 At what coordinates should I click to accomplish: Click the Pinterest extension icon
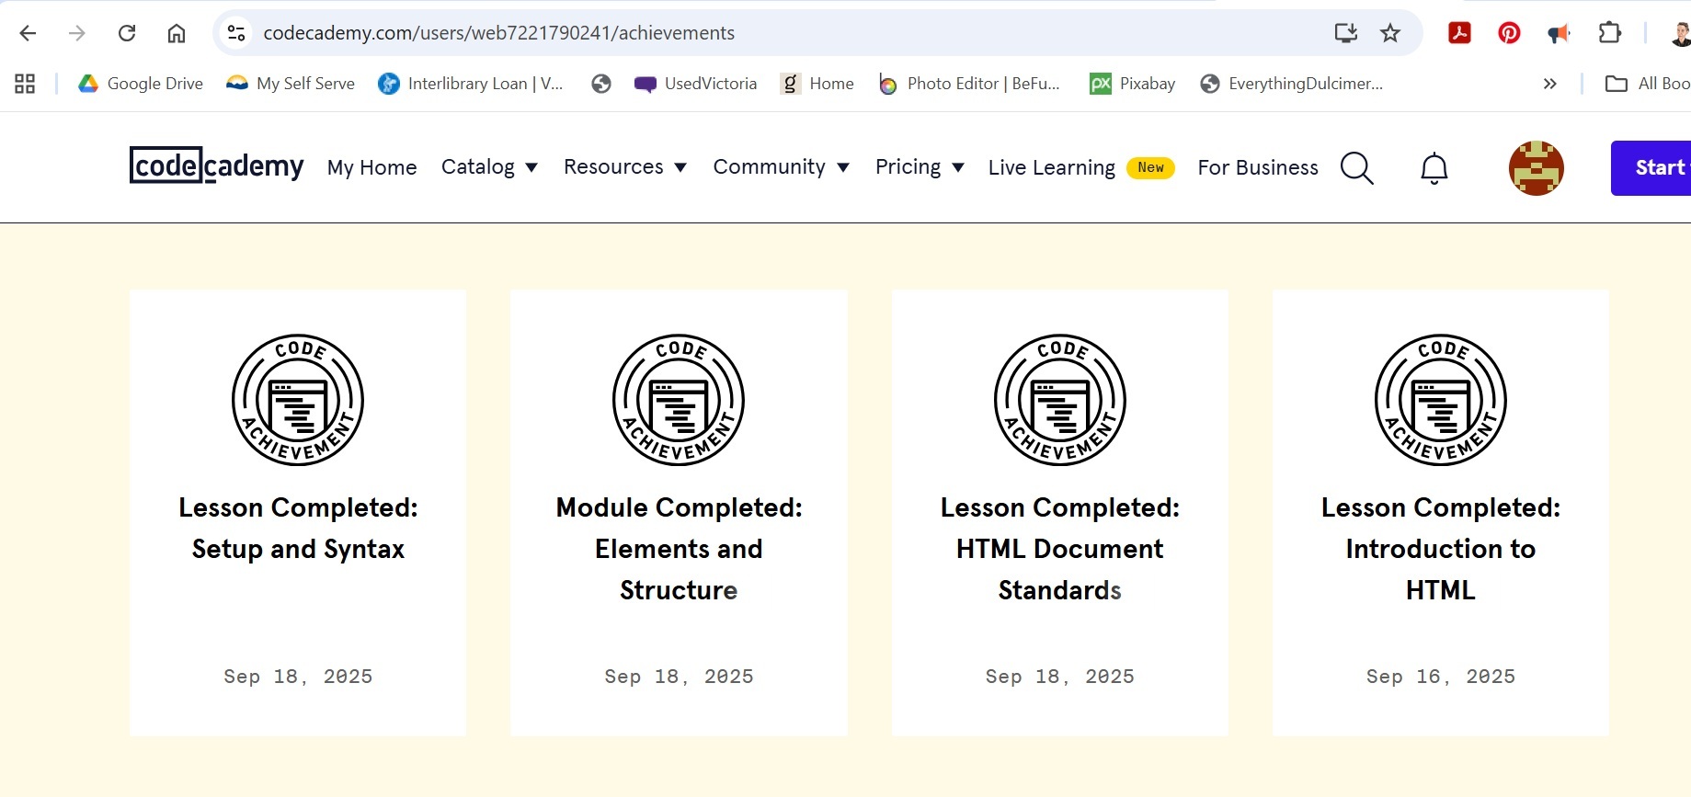[1509, 33]
